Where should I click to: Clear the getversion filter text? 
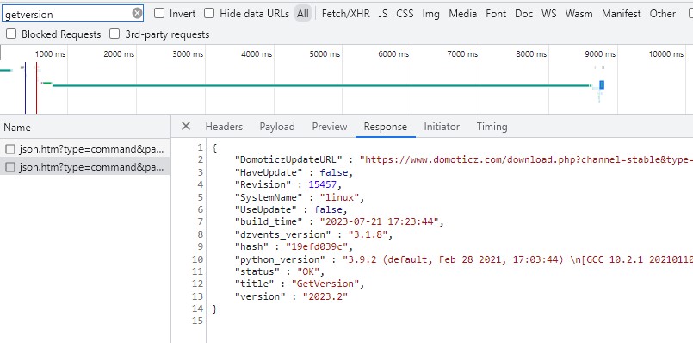pyautogui.click(x=138, y=13)
